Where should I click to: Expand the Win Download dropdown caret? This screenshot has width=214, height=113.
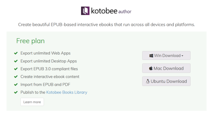coord(182,56)
